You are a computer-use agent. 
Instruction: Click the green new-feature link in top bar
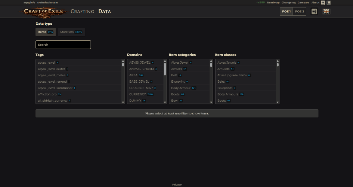click(261, 3)
